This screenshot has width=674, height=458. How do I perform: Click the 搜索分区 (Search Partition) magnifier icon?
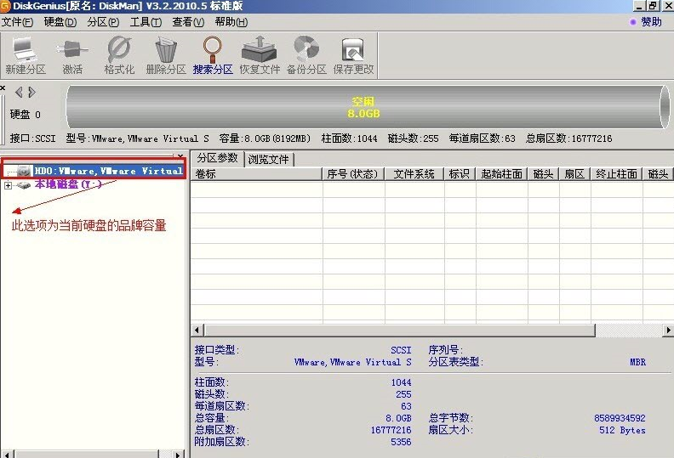(212, 55)
